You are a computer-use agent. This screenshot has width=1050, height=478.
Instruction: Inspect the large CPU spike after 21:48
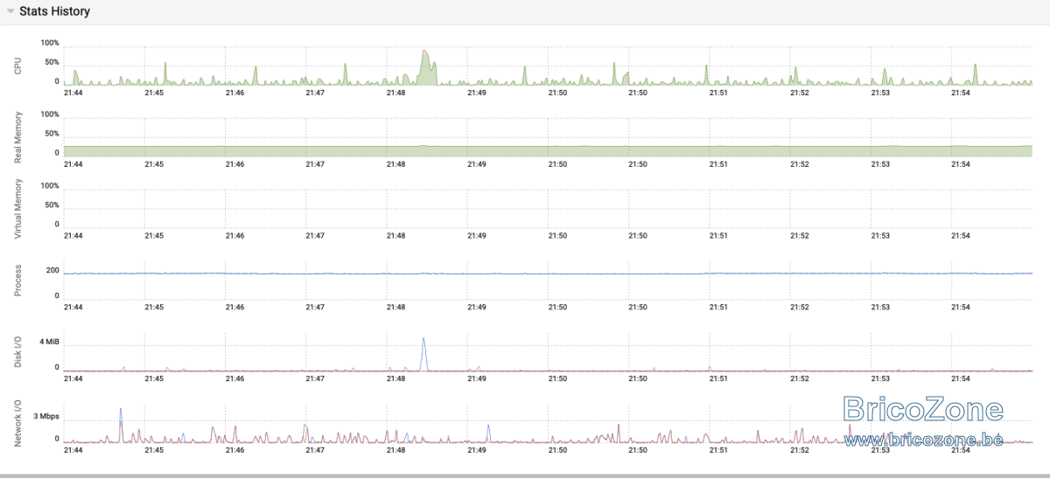pyautogui.click(x=426, y=68)
